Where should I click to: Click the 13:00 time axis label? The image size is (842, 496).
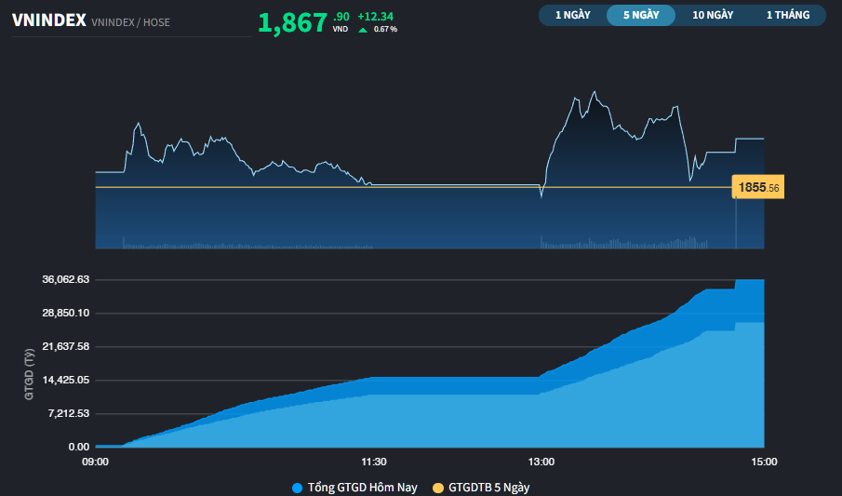point(541,462)
